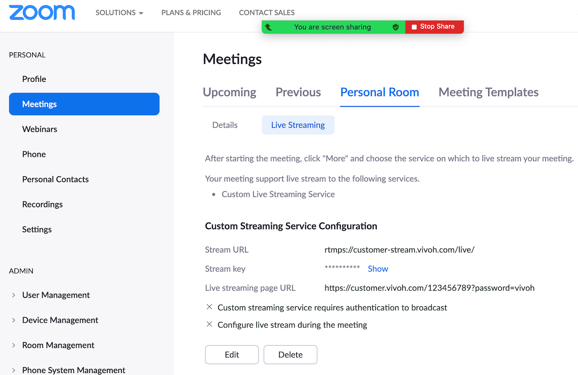This screenshot has width=578, height=375.
Task: Open Profile in the sidebar
Action: tap(34, 79)
